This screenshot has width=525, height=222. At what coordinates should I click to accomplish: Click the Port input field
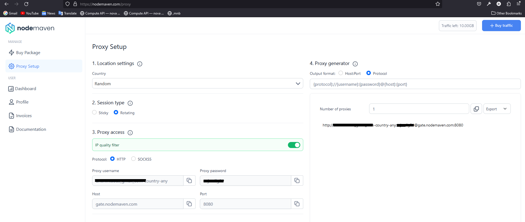(x=246, y=204)
